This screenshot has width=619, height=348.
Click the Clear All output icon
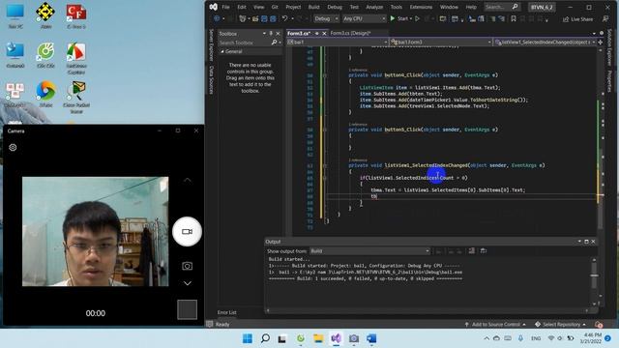[x=472, y=251]
